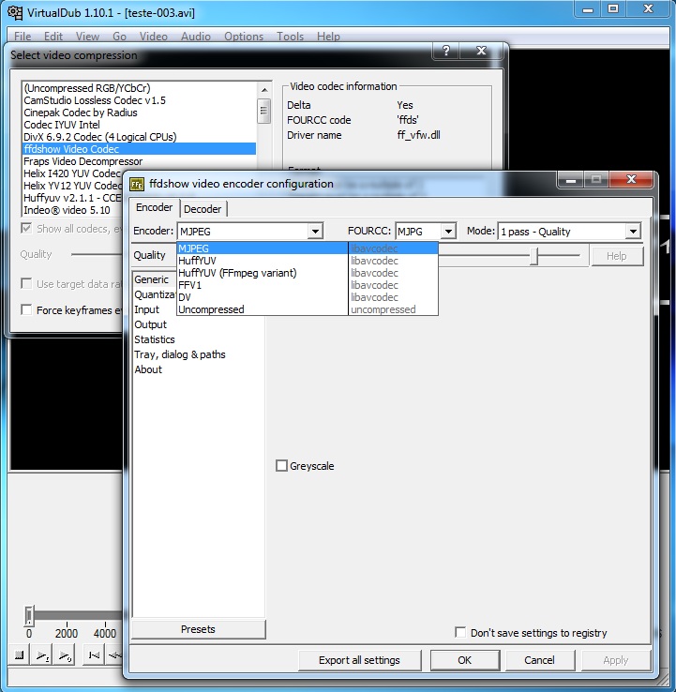
Task: Select Input settings page
Action: click(147, 309)
